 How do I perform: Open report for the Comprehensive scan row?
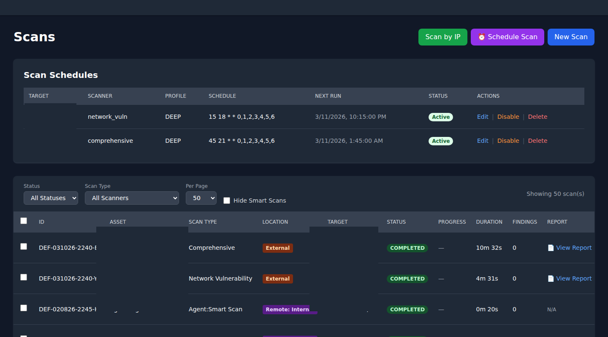tap(570, 248)
